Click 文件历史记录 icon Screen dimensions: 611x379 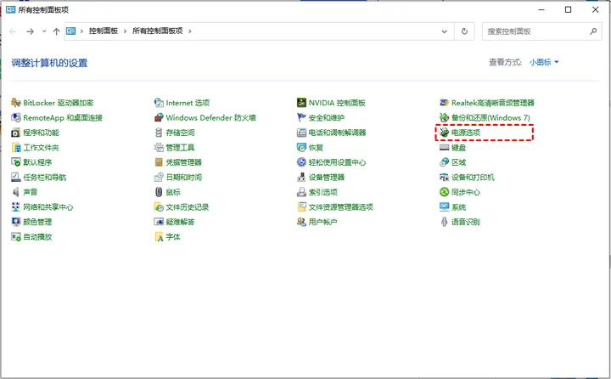coord(159,206)
